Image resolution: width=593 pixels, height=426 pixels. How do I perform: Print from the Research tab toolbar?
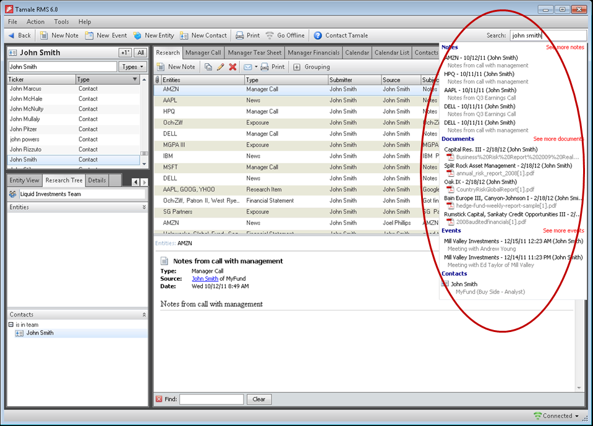click(272, 67)
